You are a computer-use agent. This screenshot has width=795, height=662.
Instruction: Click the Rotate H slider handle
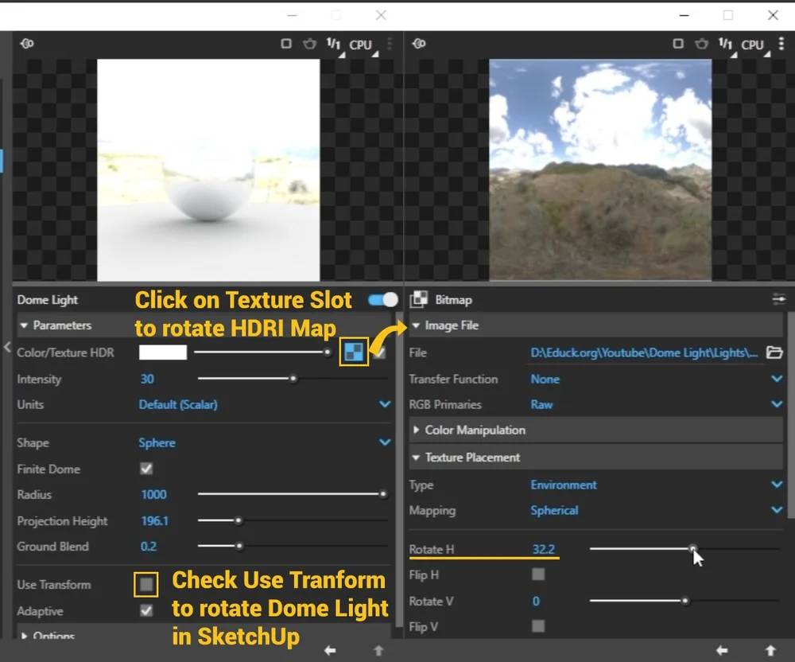692,549
